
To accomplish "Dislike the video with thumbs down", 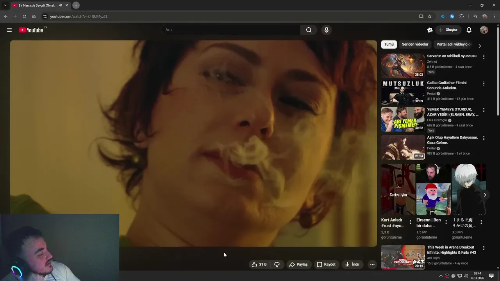I will [x=277, y=265].
